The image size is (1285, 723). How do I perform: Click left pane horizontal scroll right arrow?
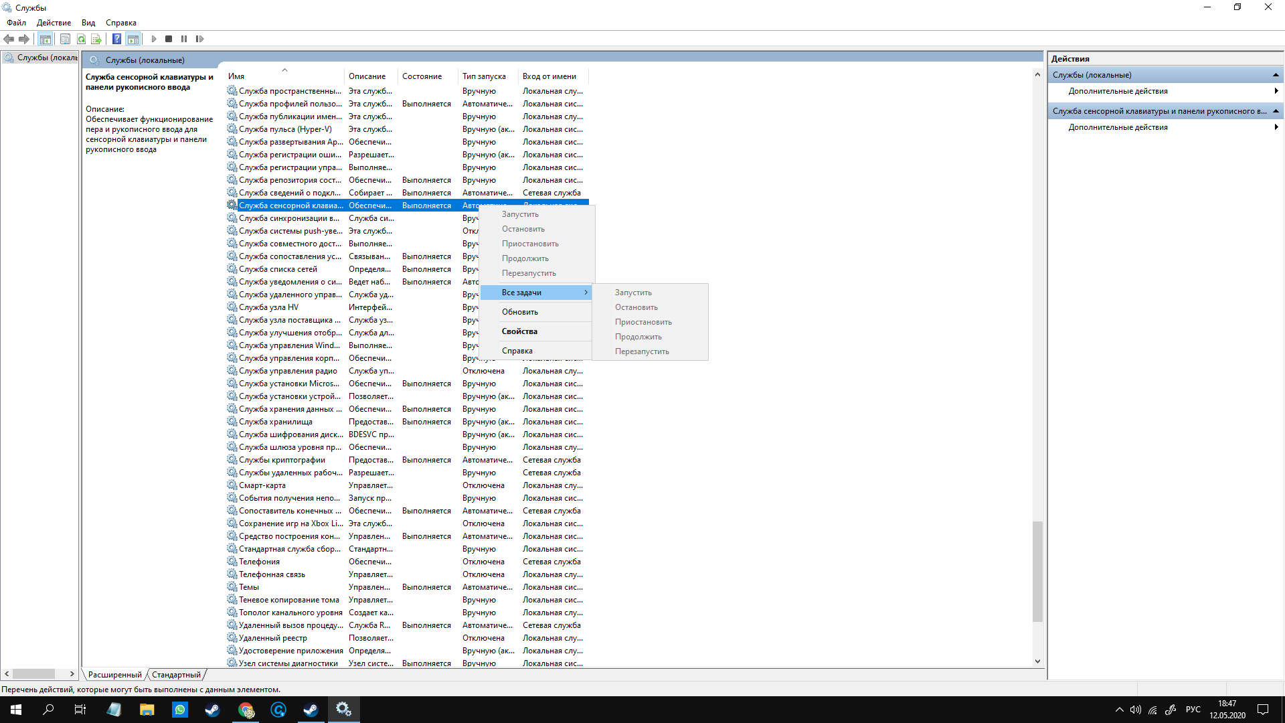click(x=72, y=674)
